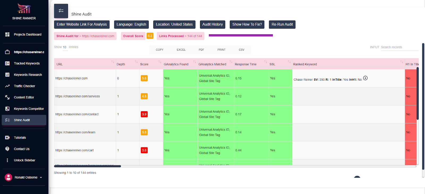Open the current project https://chasereiner.c
This screenshot has width=425, height=194.
29,52
